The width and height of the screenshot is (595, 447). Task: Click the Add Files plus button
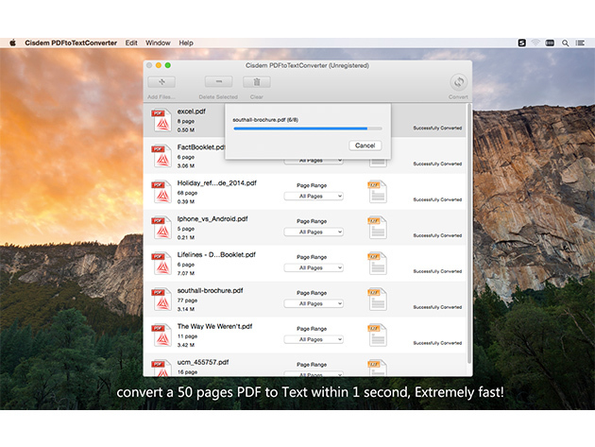tap(161, 81)
